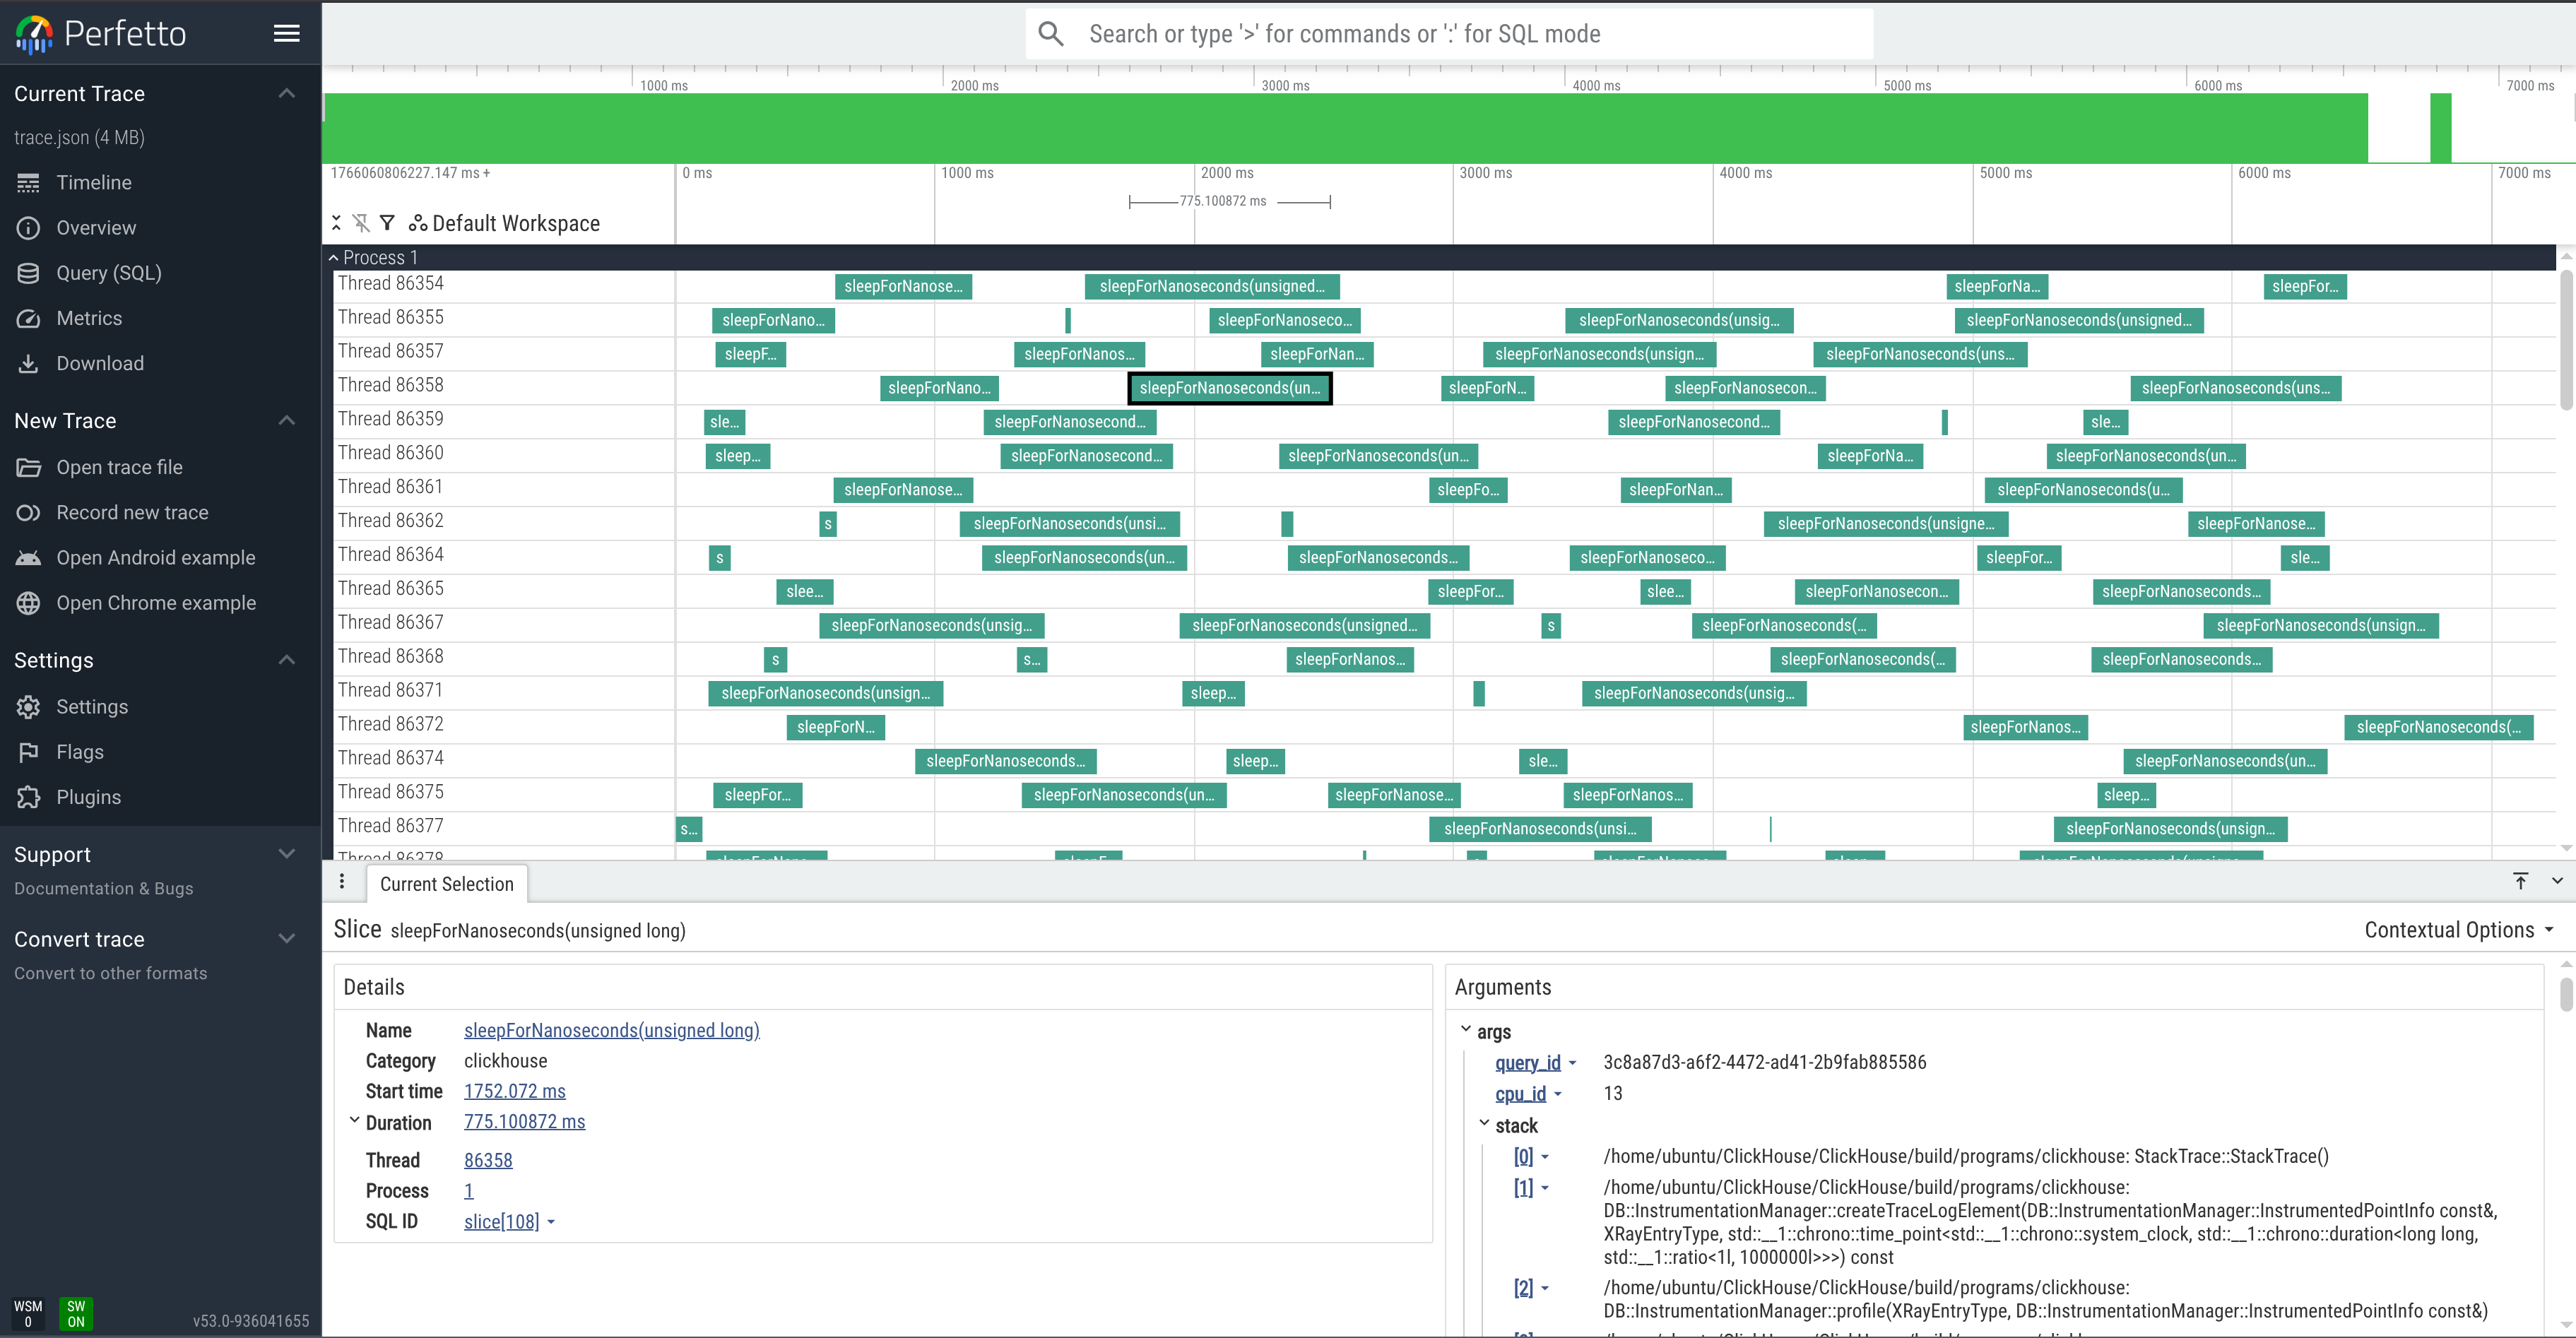Select the Current Selection tab
This screenshot has height=1338, width=2576.
[446, 884]
